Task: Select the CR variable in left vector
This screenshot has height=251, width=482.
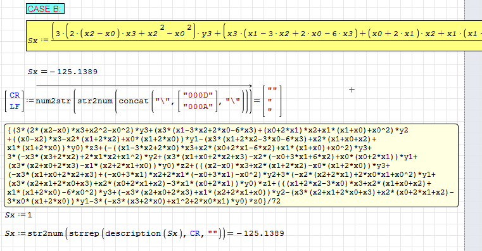Action: pyautogui.click(x=15, y=95)
